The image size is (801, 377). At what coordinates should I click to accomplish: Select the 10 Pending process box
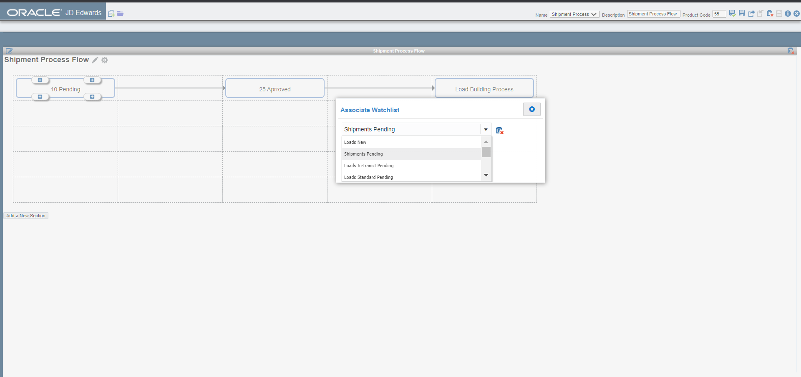tap(65, 88)
